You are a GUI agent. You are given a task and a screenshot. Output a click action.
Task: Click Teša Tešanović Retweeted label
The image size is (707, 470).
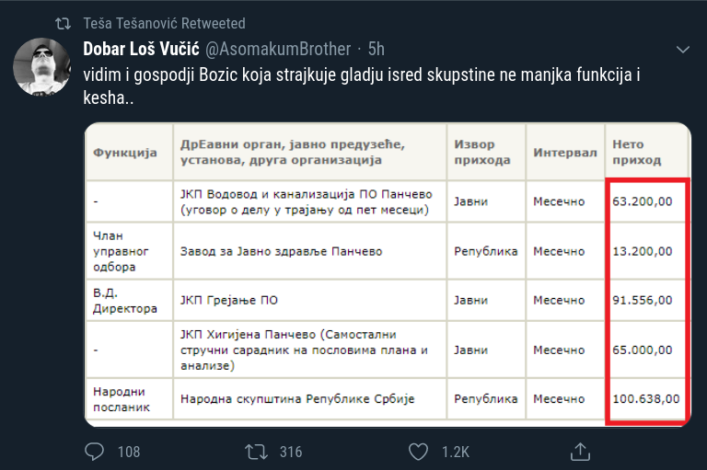click(x=164, y=23)
